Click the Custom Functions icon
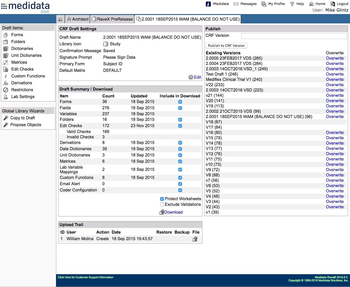 6,76
